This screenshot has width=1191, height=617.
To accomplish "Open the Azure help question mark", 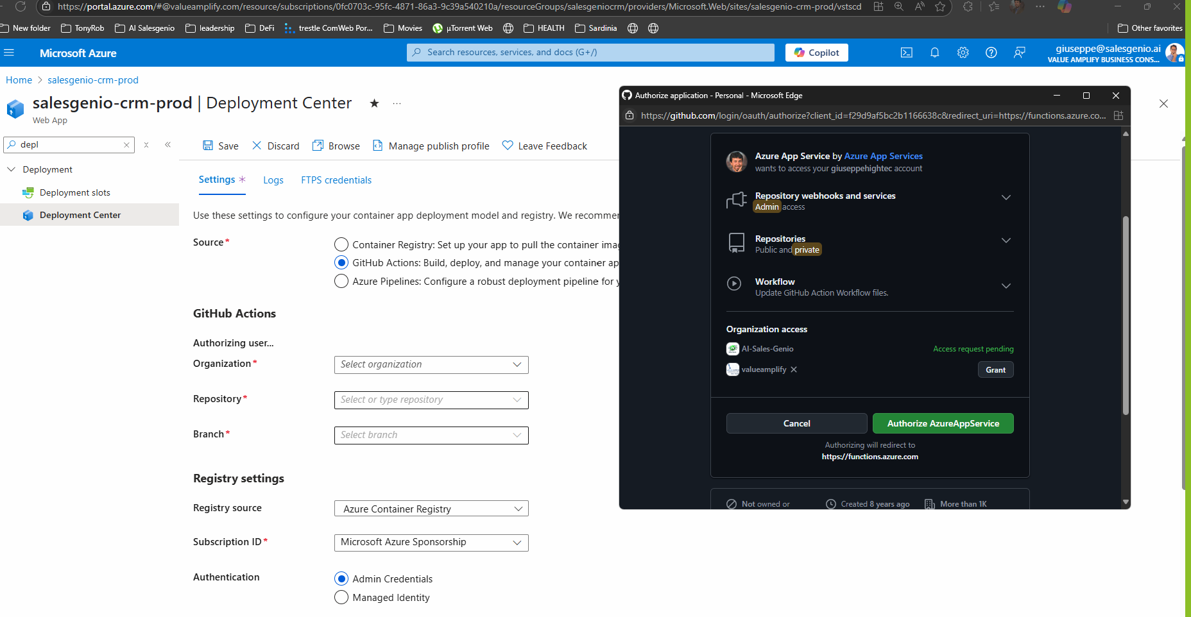I will click(x=991, y=53).
